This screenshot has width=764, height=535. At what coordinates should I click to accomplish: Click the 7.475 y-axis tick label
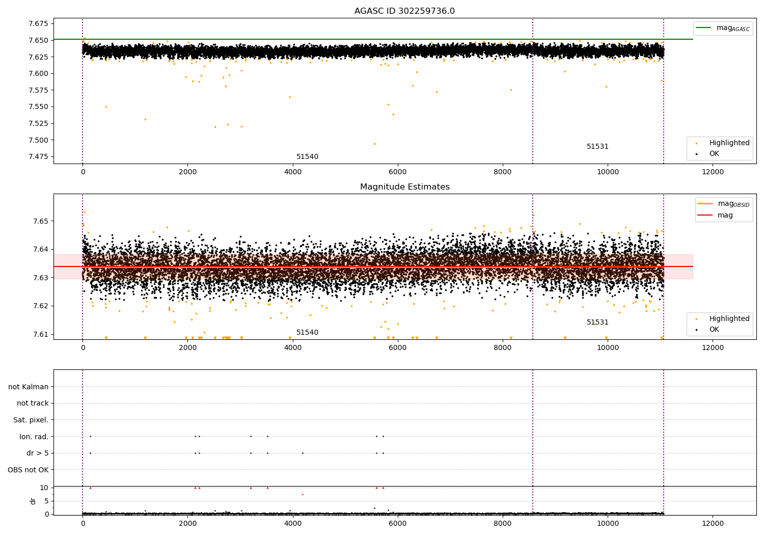[38, 157]
